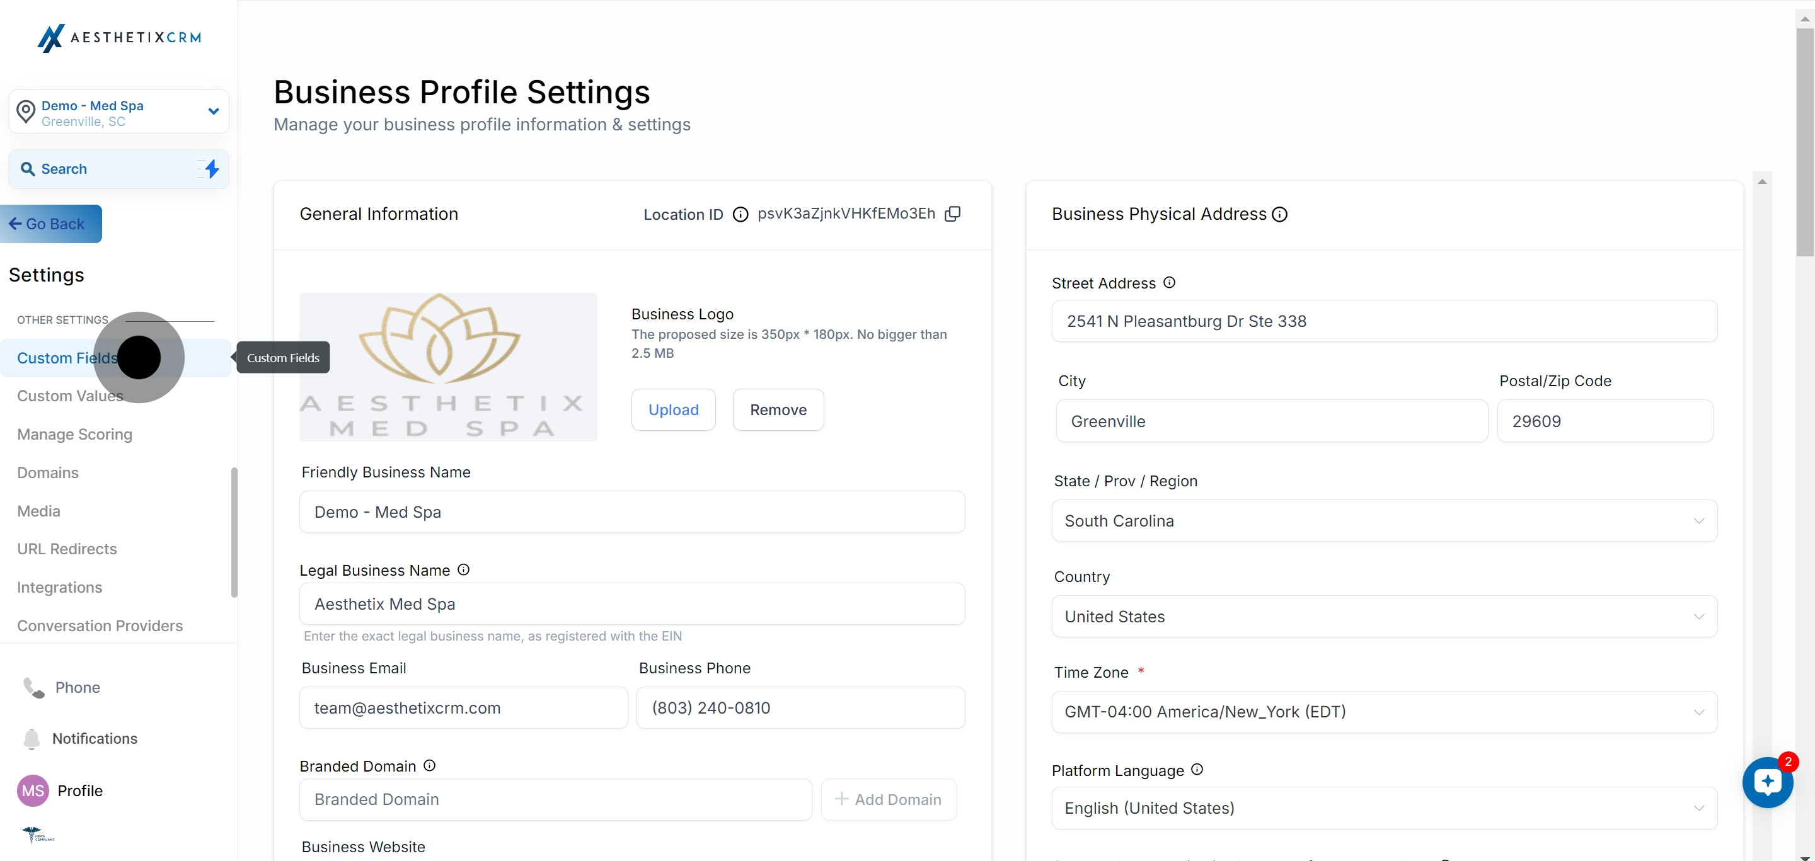
Task: Open Custom Values settings
Action: point(70,396)
